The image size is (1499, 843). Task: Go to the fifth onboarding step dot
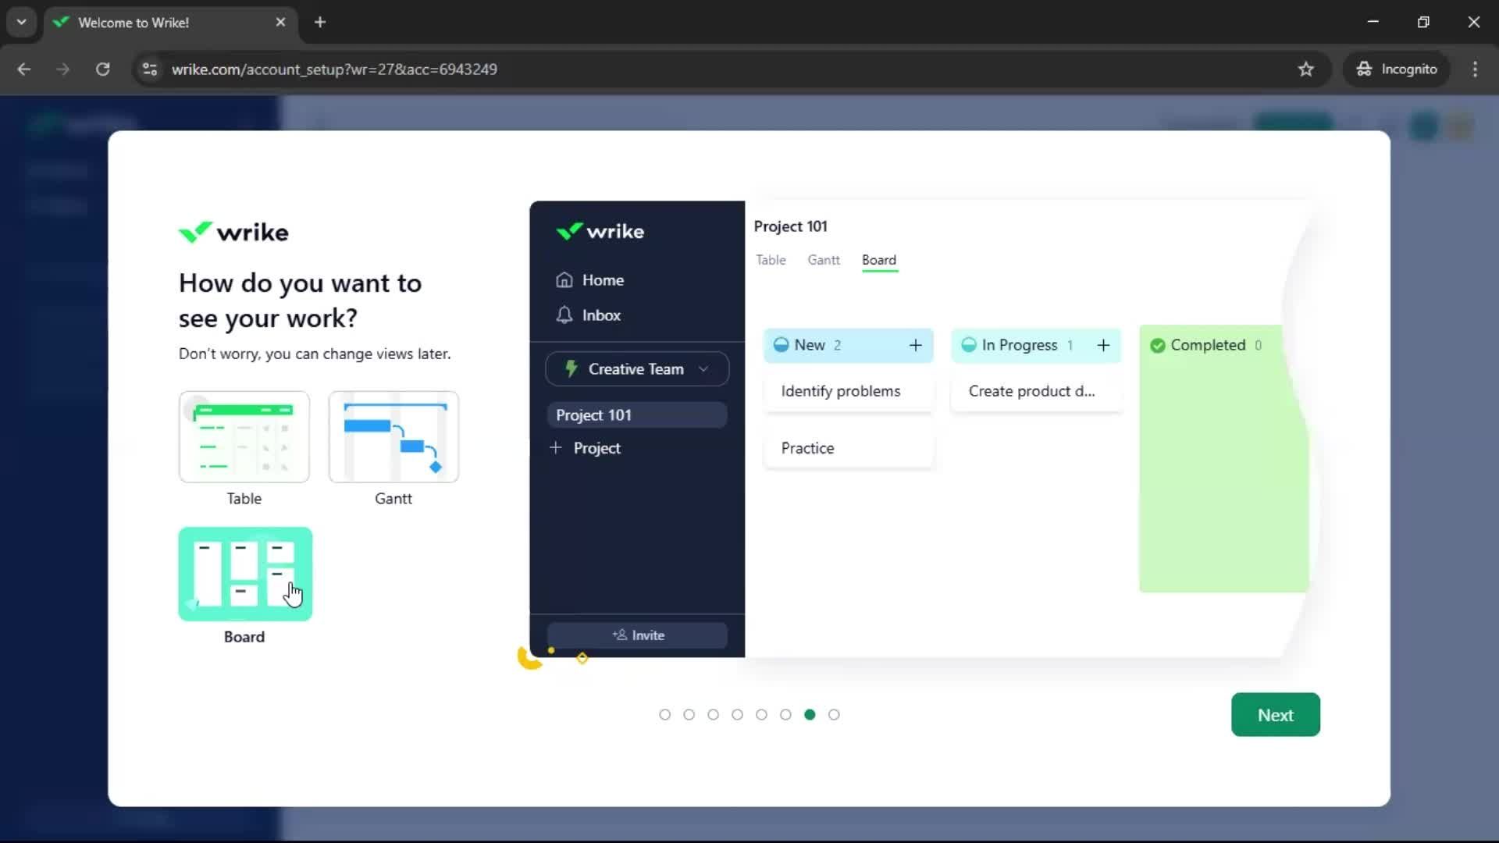761,715
